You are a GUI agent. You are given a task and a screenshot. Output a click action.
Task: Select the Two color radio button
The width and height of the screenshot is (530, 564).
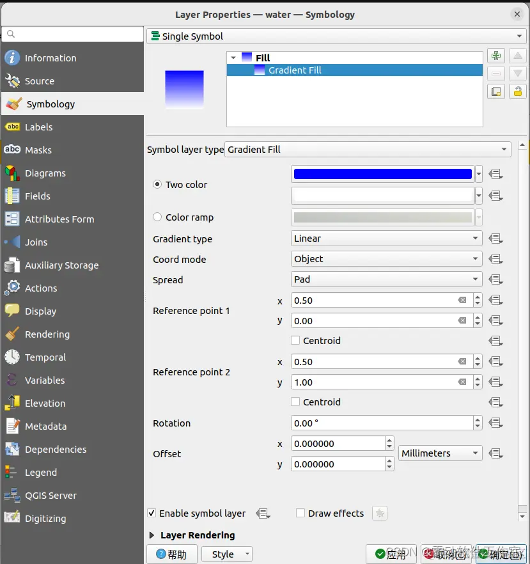pyautogui.click(x=157, y=185)
